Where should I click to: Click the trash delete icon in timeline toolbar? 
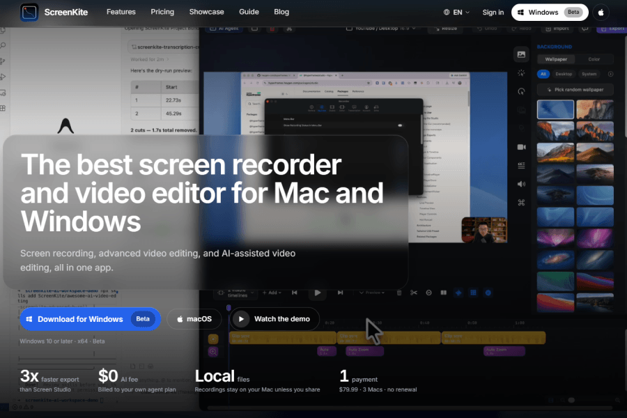click(x=398, y=293)
